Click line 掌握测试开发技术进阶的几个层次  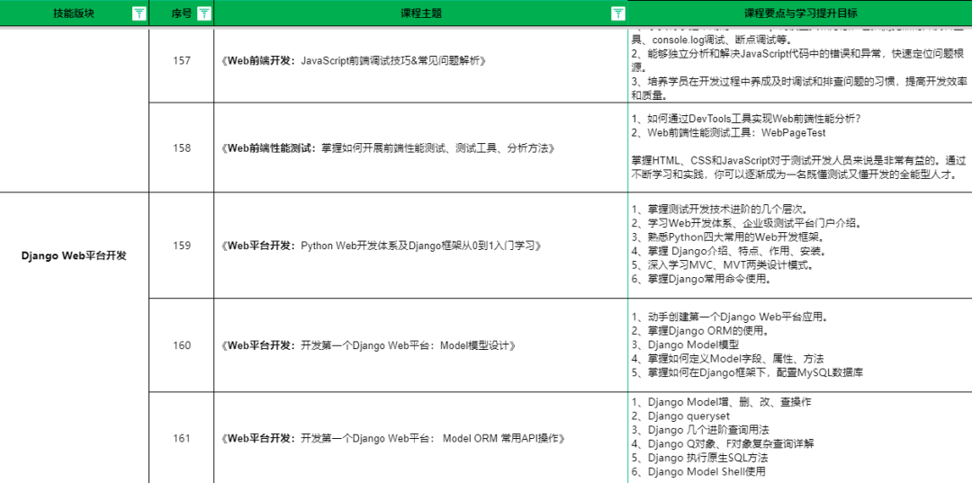719,209
